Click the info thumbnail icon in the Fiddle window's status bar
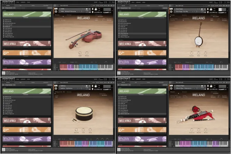 [3, 73]
